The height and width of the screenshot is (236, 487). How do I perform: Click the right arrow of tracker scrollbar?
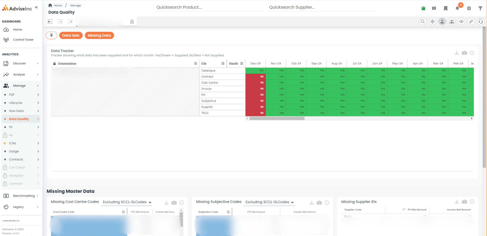(472, 118)
